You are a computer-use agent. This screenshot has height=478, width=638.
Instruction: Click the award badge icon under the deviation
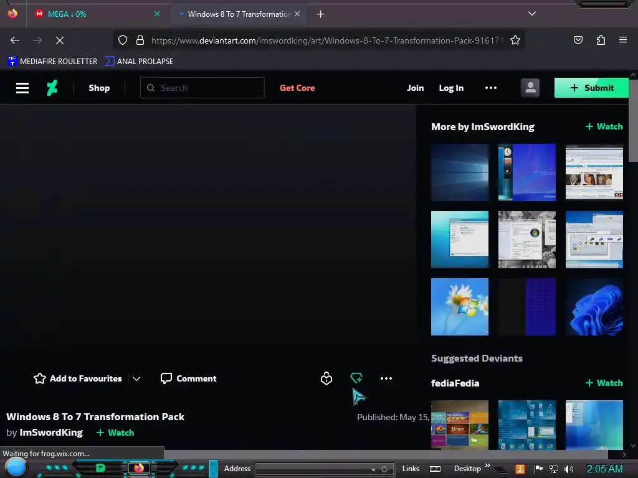(326, 378)
